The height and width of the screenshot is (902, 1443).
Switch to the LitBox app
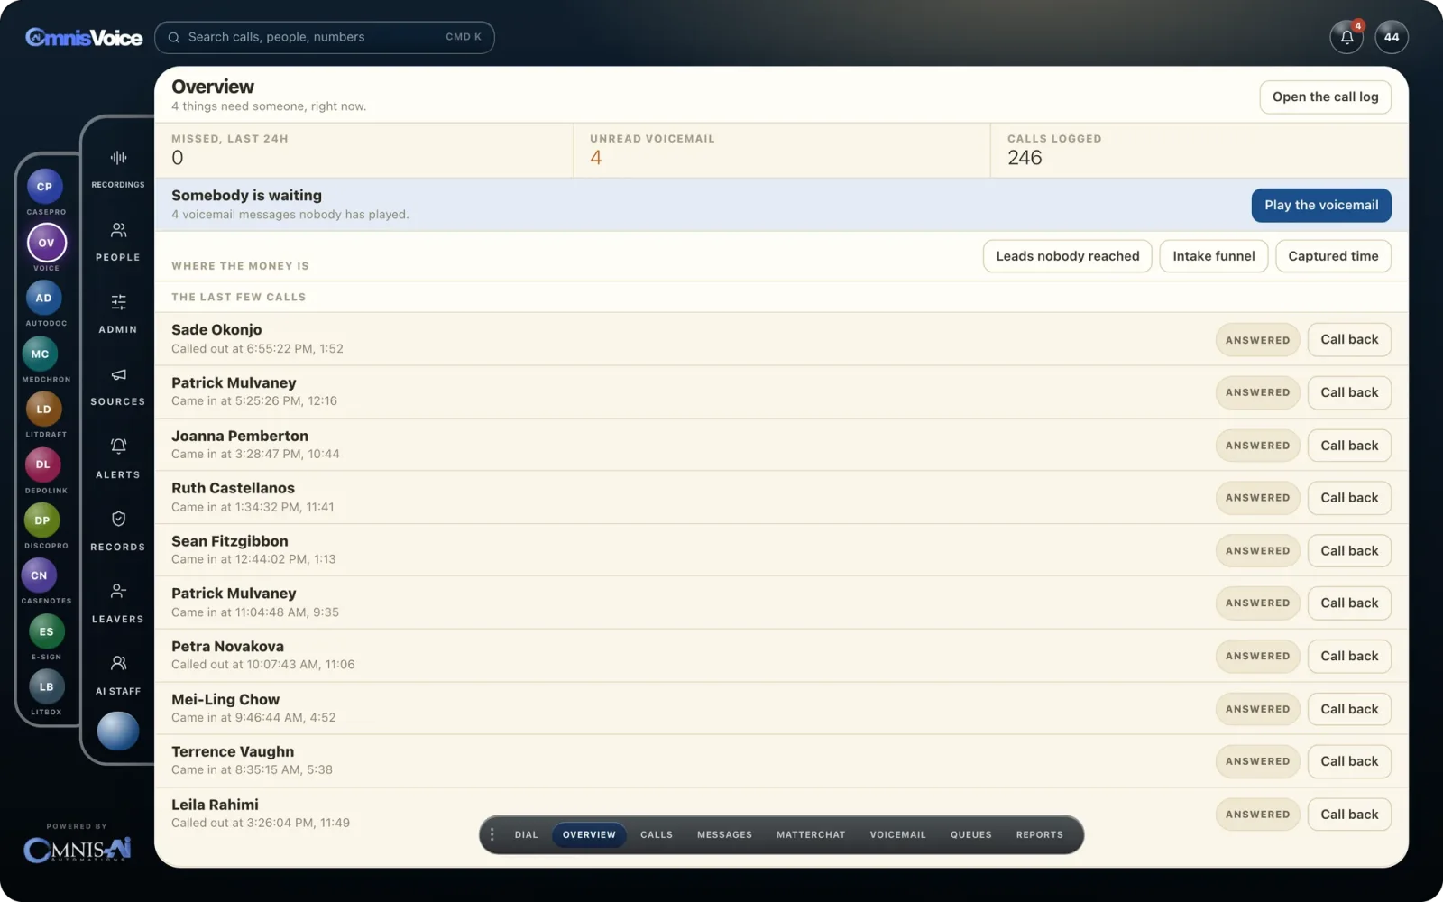coord(46,686)
